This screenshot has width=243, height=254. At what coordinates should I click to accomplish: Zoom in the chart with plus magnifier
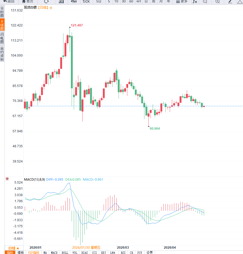pyautogui.click(x=217, y=2)
